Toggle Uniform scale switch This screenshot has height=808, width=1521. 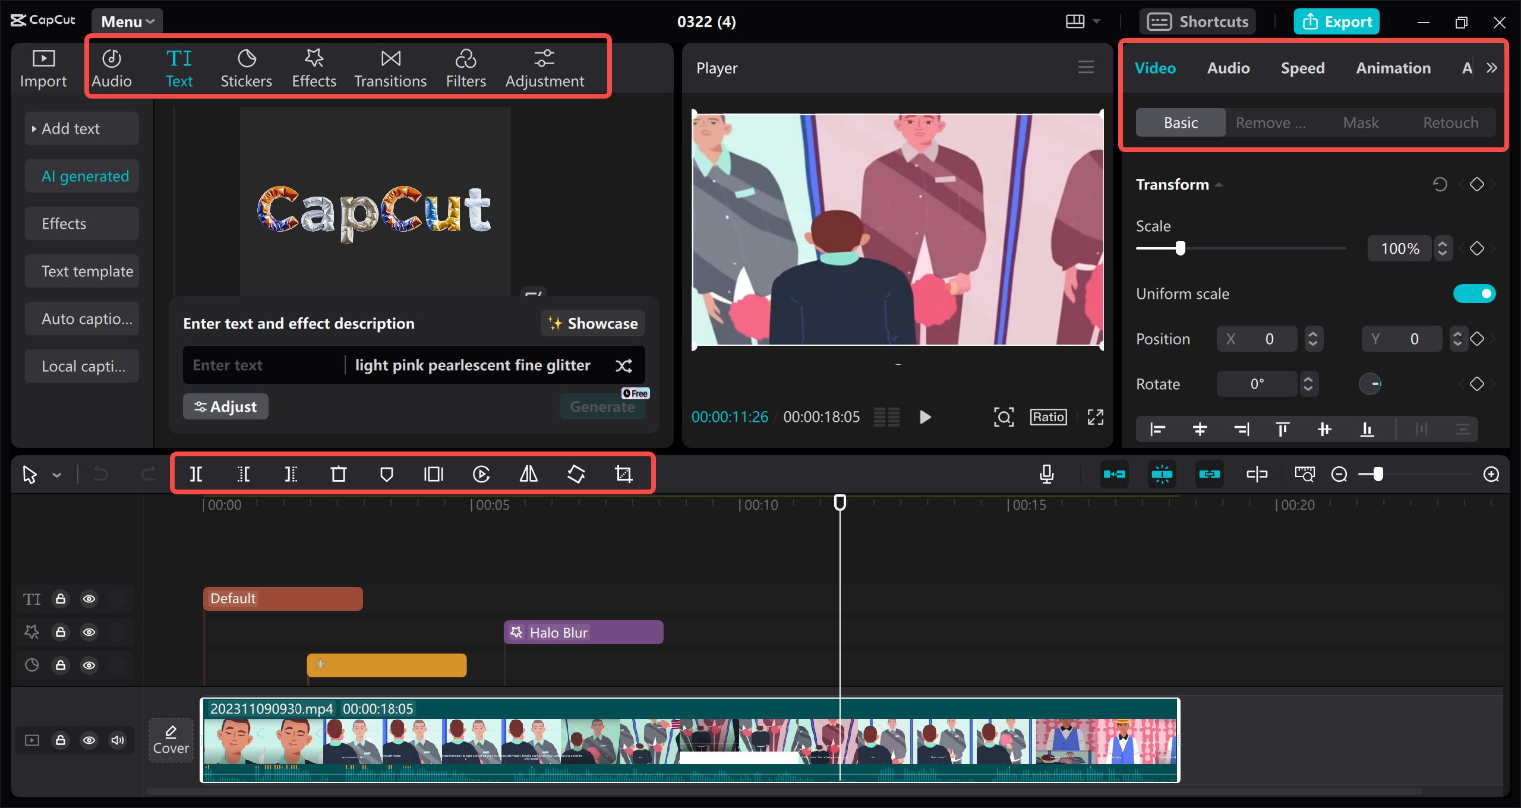point(1474,293)
